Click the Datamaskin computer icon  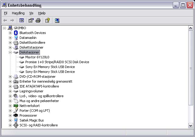click(16, 38)
